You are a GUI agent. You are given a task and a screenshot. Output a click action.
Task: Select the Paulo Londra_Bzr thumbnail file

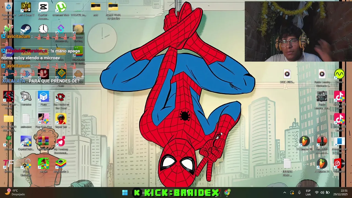pos(322,97)
